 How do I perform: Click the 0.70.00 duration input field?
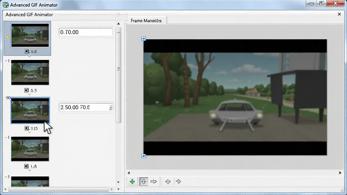(86, 32)
